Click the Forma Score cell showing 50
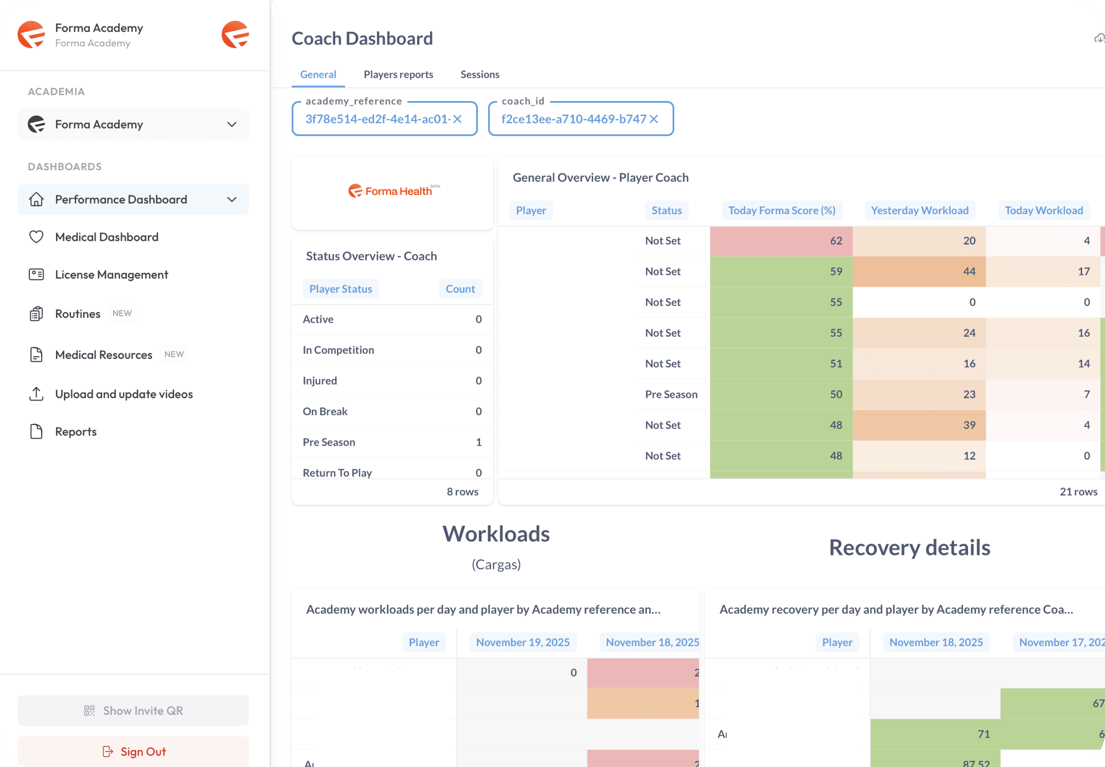1105x767 pixels. (782, 395)
